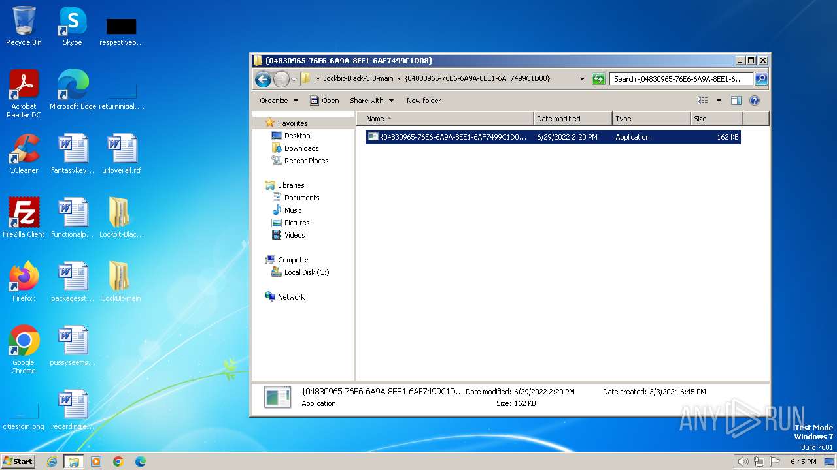Click the volume speaker tray icon
This screenshot has width=837, height=470.
tap(743, 462)
